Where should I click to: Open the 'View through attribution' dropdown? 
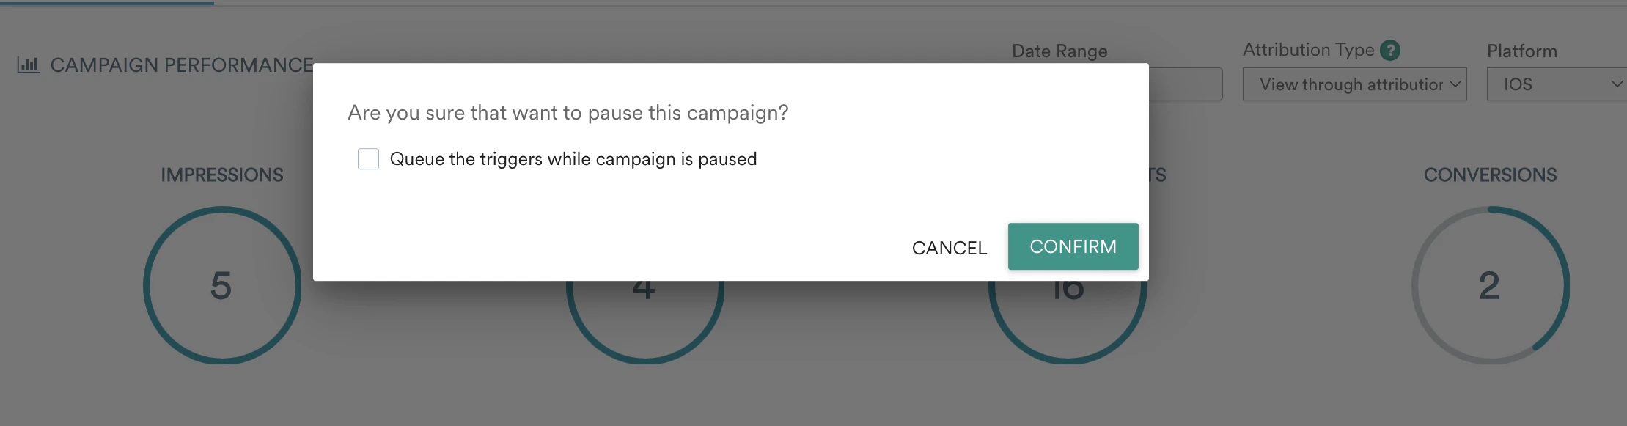click(x=1354, y=84)
